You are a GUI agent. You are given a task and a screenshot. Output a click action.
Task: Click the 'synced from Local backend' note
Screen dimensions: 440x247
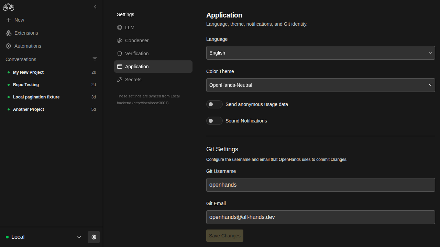pos(148,99)
